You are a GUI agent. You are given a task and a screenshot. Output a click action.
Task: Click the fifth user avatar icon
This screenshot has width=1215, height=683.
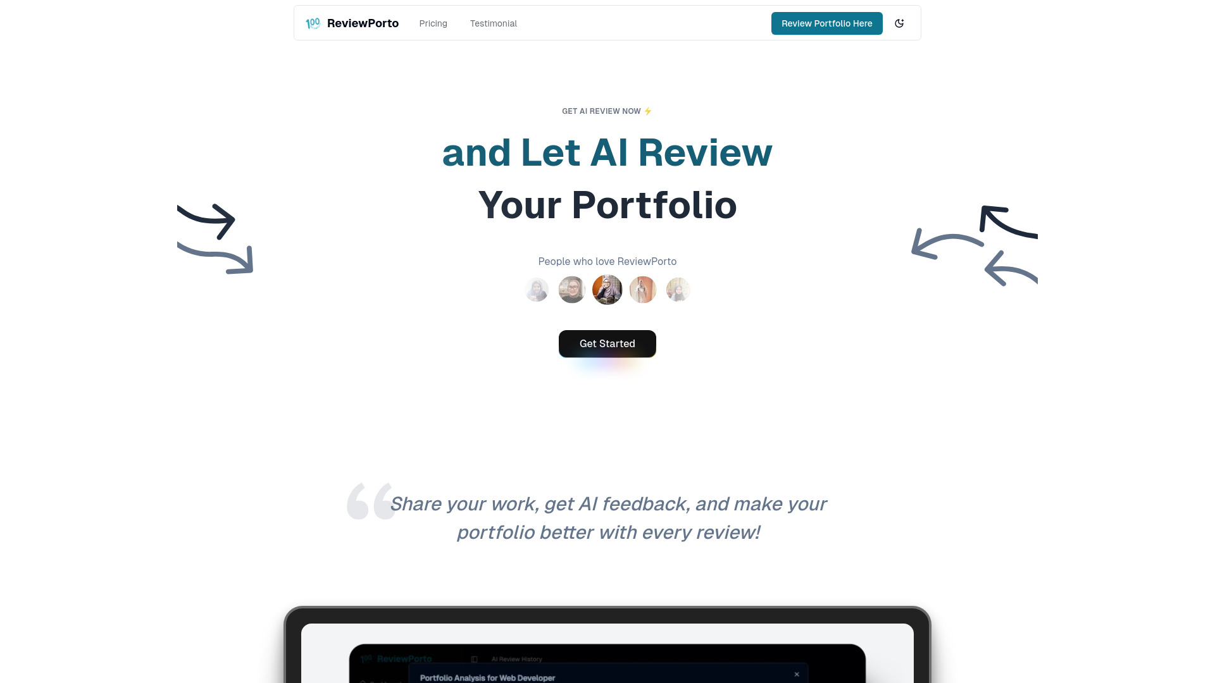[678, 290]
